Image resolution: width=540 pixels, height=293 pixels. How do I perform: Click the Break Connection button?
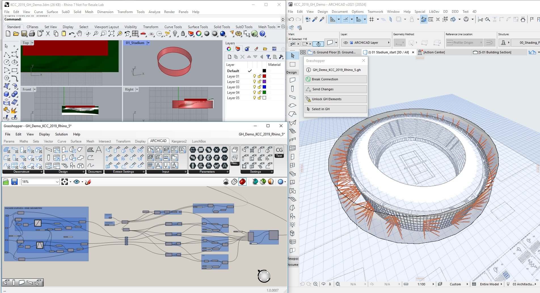pyautogui.click(x=336, y=79)
